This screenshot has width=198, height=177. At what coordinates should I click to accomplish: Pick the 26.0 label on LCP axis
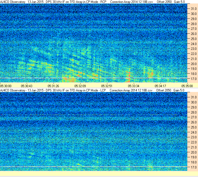click(194, 122)
